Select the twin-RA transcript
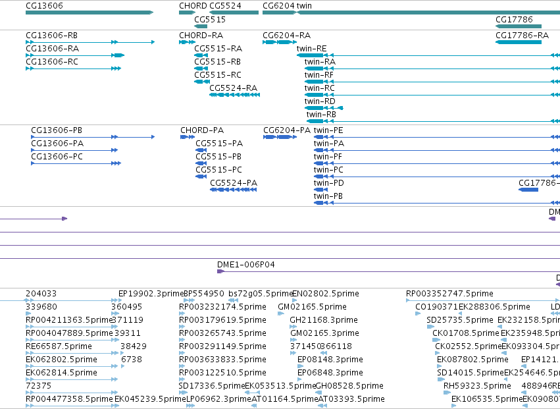The width and height of the screenshot is (560, 409). pyautogui.click(x=320, y=62)
